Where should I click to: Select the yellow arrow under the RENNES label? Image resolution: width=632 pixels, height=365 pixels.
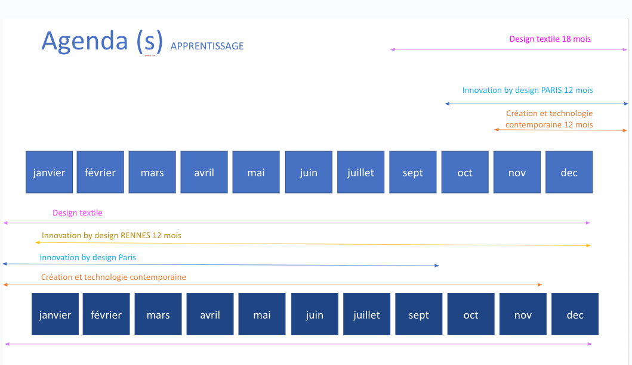pyautogui.click(x=313, y=244)
